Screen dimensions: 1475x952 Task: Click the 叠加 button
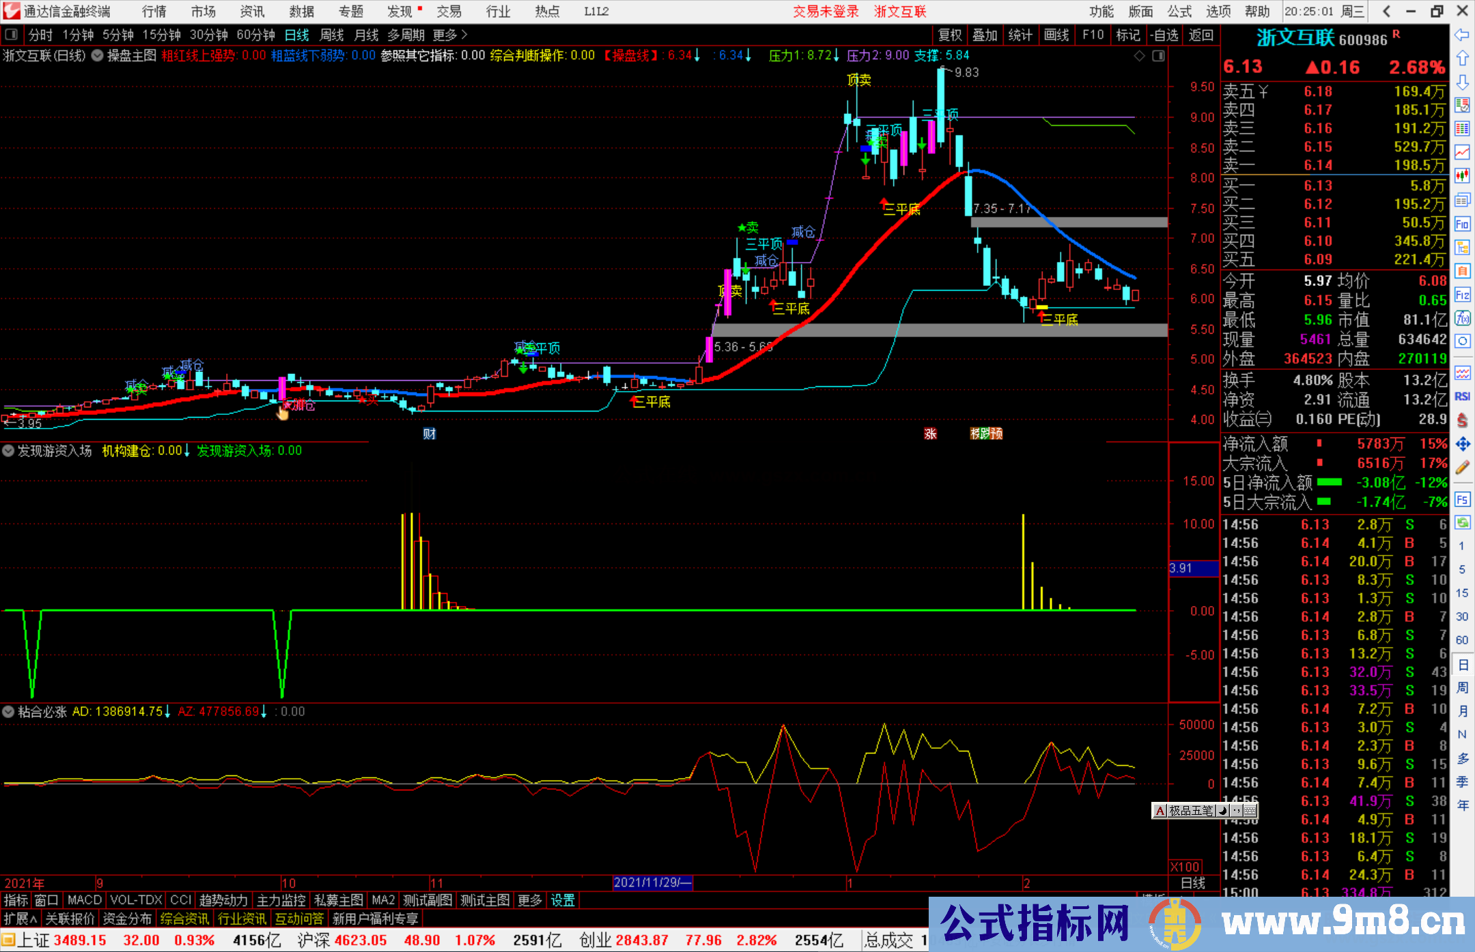tap(985, 35)
